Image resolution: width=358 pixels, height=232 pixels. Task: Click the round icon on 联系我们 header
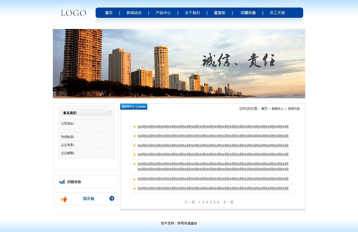pos(110,112)
